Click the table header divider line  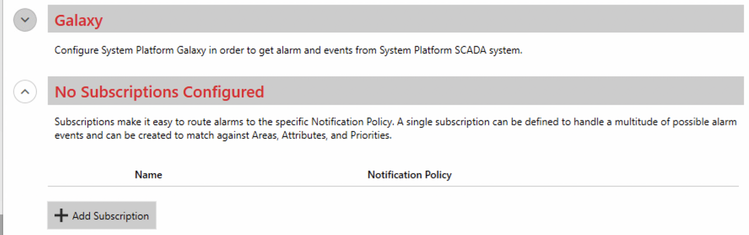(393, 186)
